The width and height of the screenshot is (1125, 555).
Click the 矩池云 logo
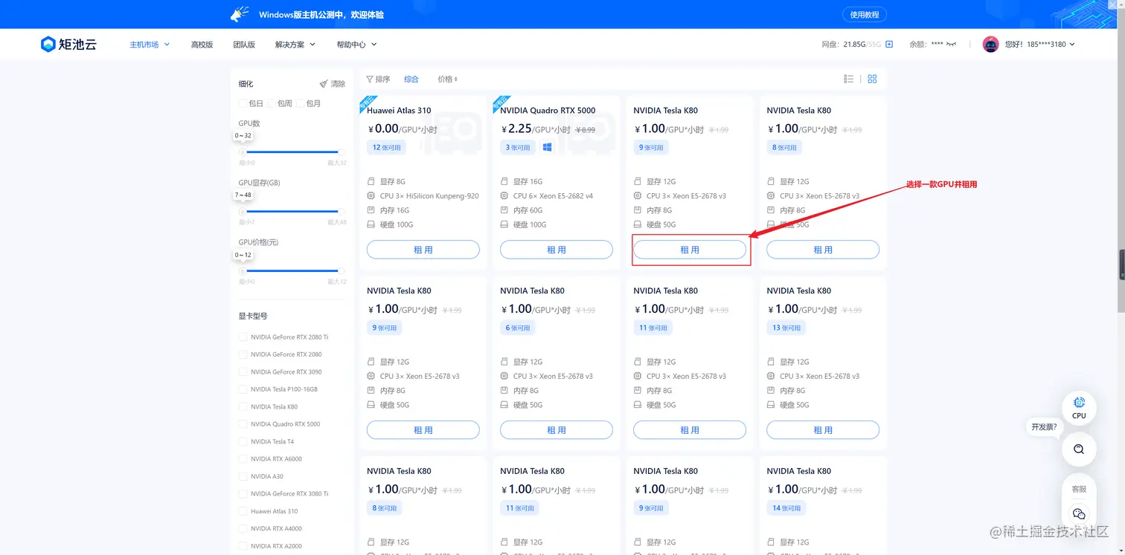click(x=68, y=45)
